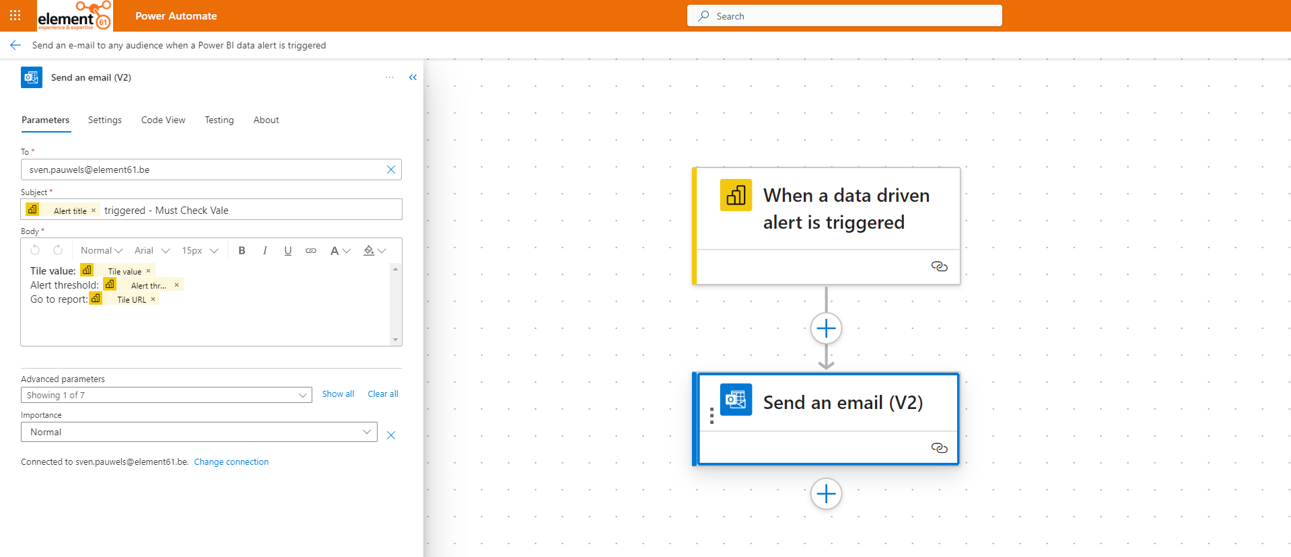
Task: Click the Power BI icon on trigger card
Action: pyautogui.click(x=736, y=195)
